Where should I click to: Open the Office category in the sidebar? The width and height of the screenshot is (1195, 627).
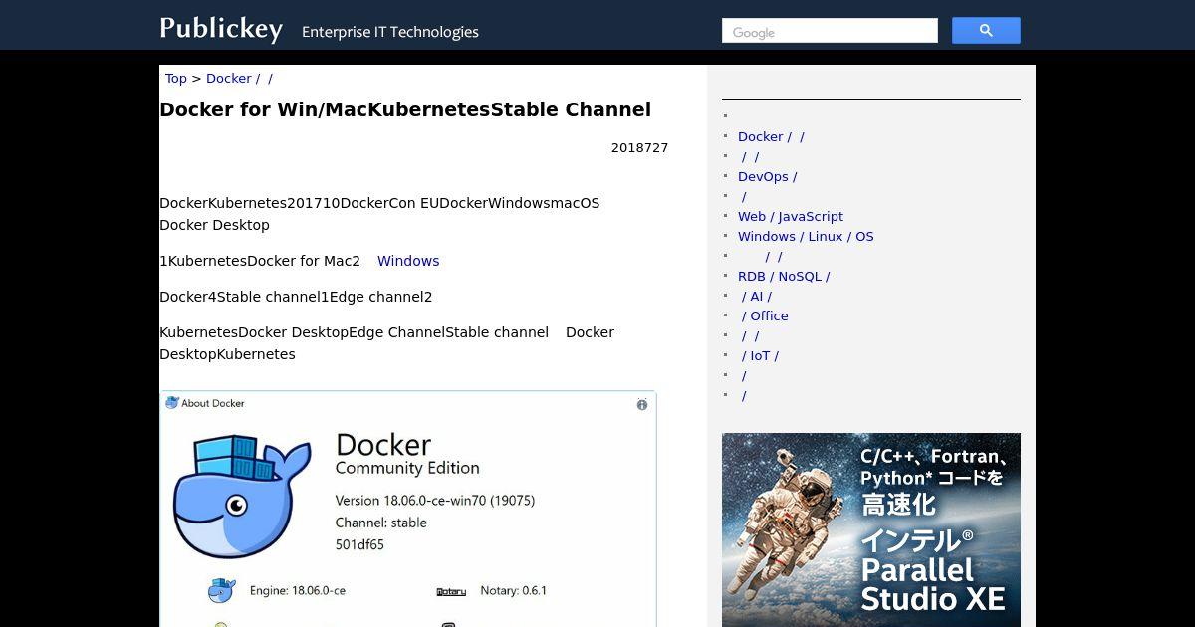pyautogui.click(x=765, y=316)
